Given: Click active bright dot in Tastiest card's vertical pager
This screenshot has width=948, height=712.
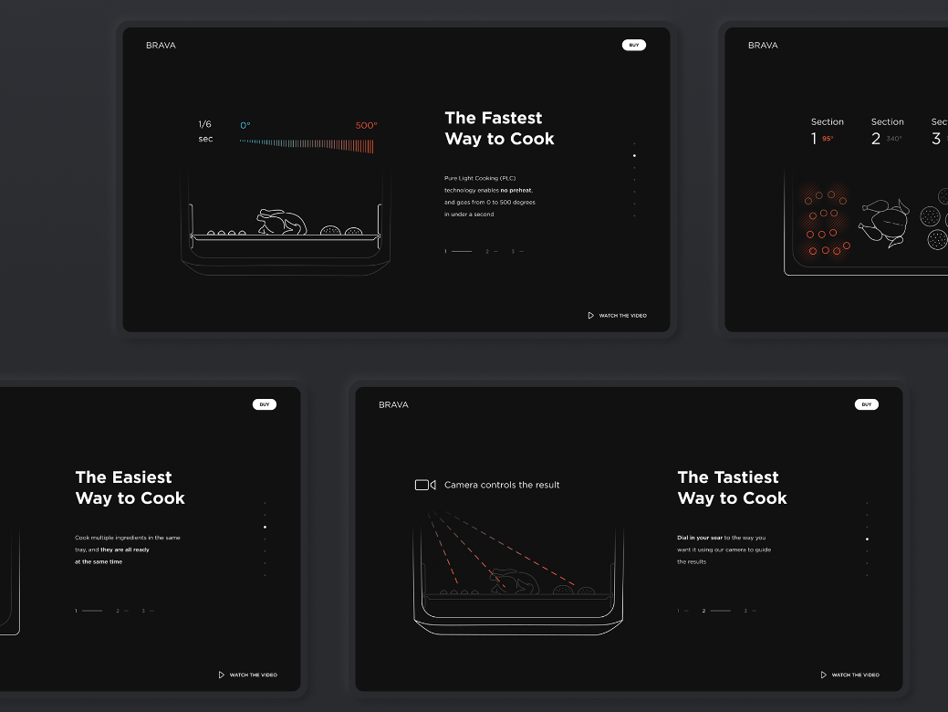Looking at the screenshot, I should point(867,539).
